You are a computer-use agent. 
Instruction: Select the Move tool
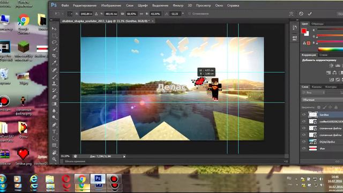(x=54, y=29)
